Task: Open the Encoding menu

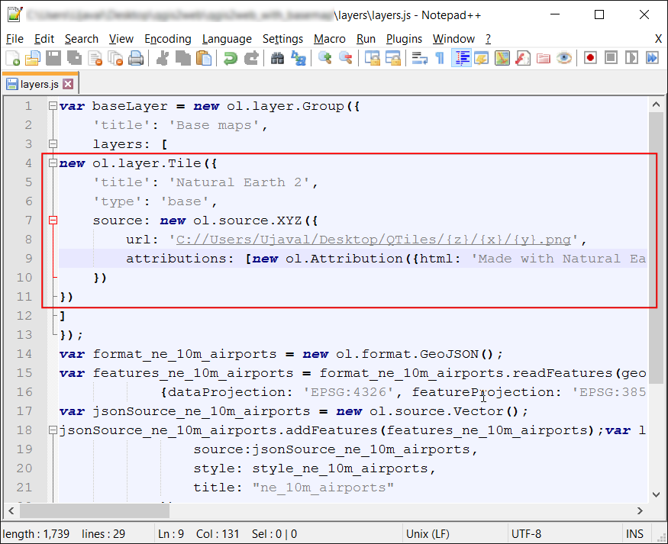Action: pos(167,39)
